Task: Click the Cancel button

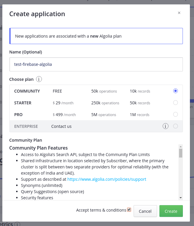Action: coord(145,211)
